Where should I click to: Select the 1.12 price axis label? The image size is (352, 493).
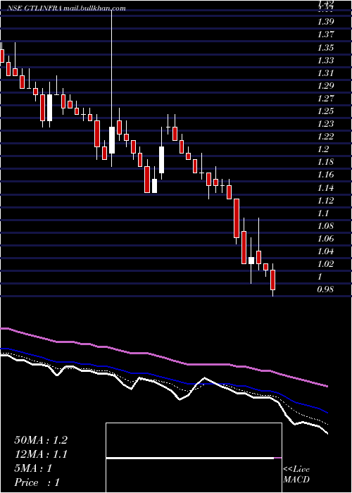click(x=325, y=200)
